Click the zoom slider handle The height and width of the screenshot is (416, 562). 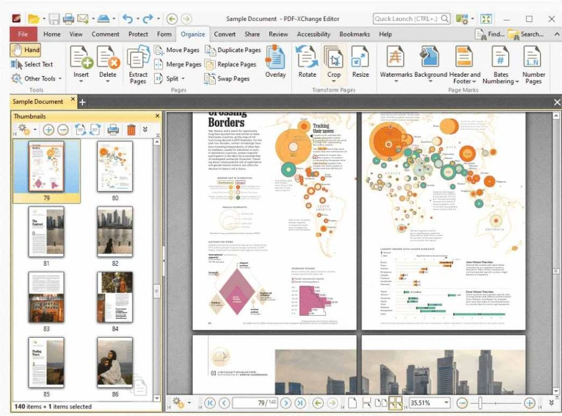coord(480,403)
